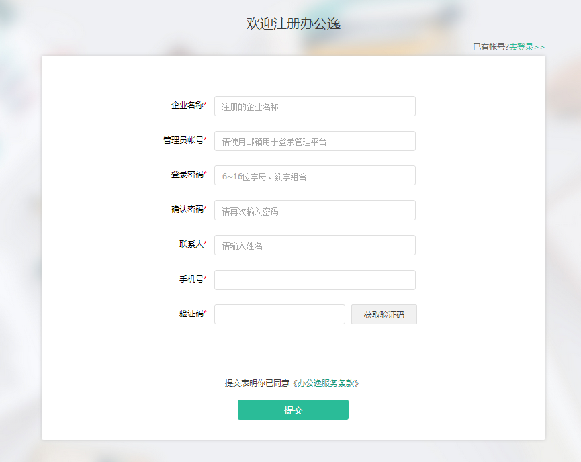This screenshot has width=581, height=462.
Task: Click the 手机号 input field
Action: pyautogui.click(x=314, y=280)
